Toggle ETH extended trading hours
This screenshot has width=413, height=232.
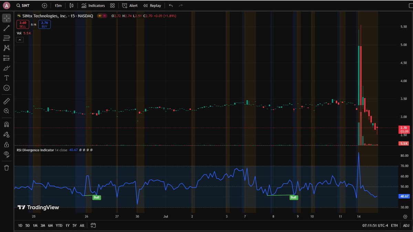394,225
